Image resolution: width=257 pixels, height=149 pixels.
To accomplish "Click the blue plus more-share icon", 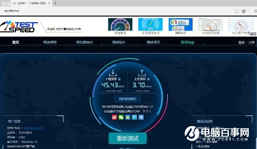I will pyautogui.click(x=141, y=117).
